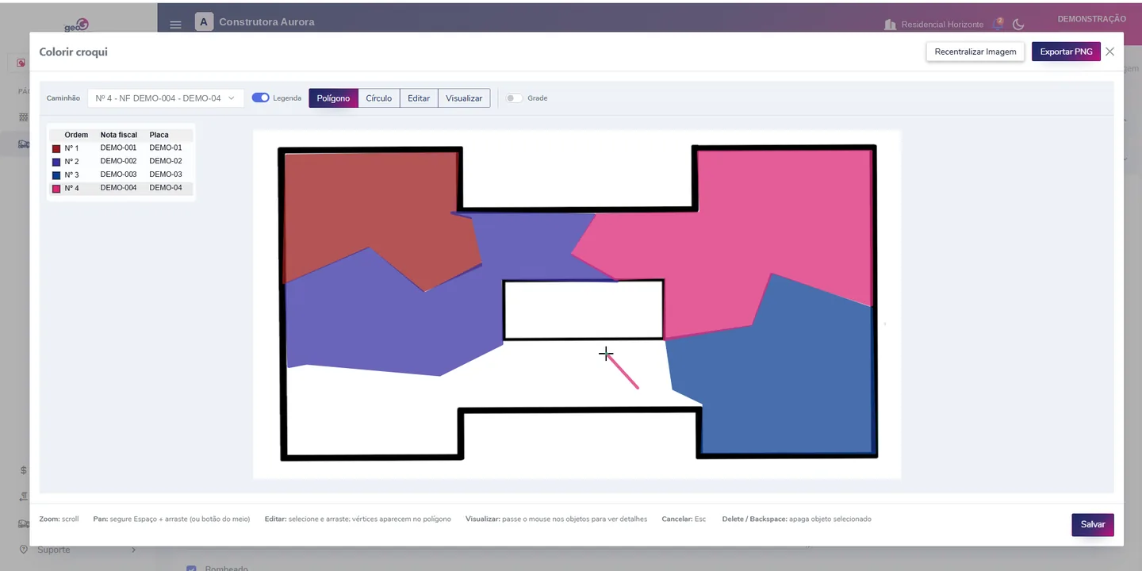Viewport: 1142px width, 571px height.
Task: Click the DEMONSTRAÇÃO label in the header
Action: tap(1091, 19)
